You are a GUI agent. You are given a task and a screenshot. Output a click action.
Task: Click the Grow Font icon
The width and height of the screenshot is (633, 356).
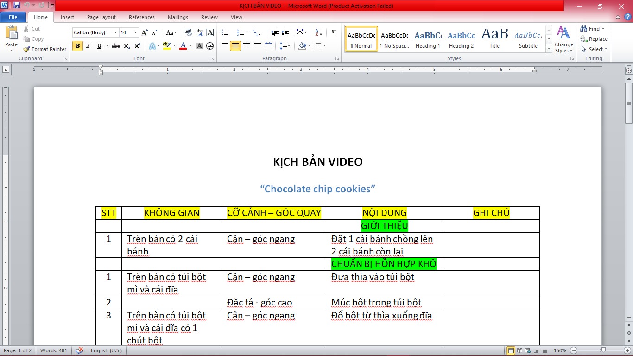point(145,32)
